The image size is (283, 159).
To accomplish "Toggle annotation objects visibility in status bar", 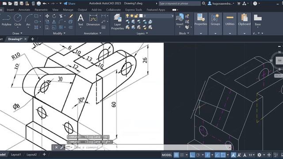I will point(233,155).
